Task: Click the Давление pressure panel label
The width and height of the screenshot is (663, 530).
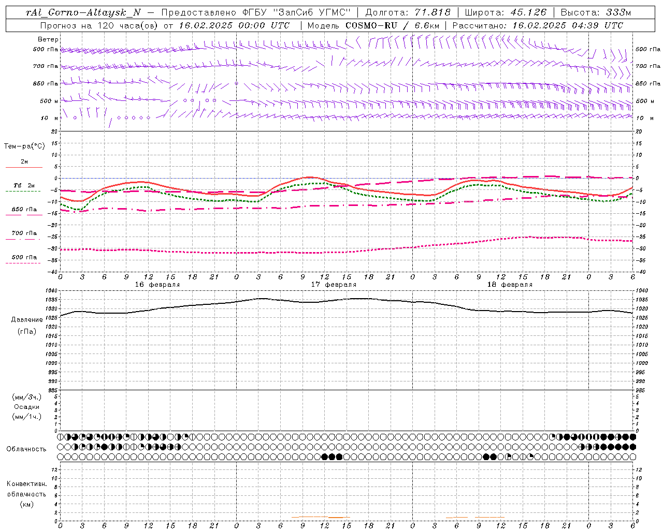Action: click(27, 320)
